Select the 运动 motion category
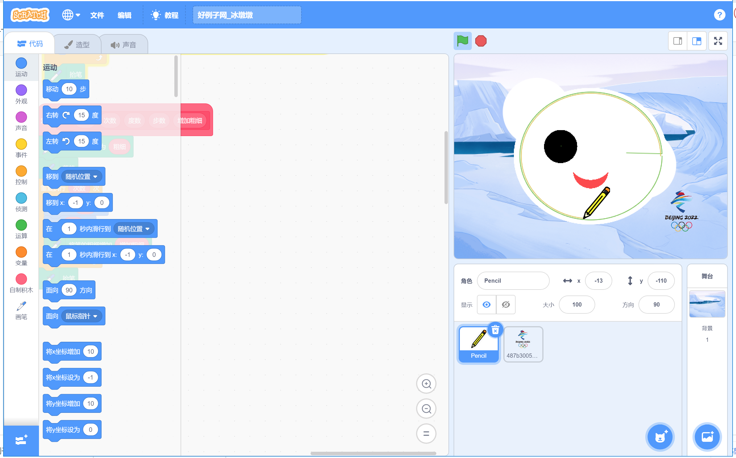736x458 pixels. pyautogui.click(x=21, y=67)
